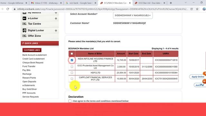Bookmark this page with the star icon
This screenshot has width=206, height=116.
click(197, 9)
